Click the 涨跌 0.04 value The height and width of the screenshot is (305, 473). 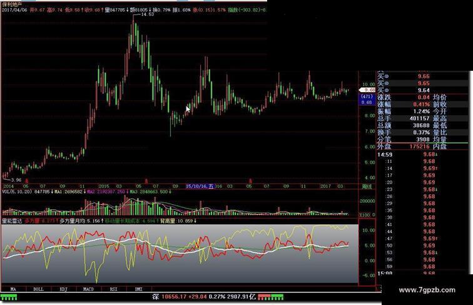point(424,97)
